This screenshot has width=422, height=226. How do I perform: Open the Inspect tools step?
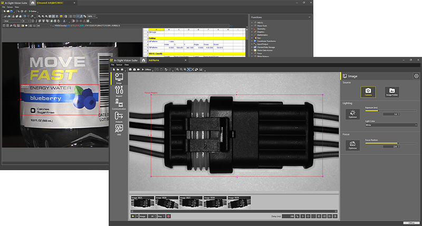pos(118,93)
